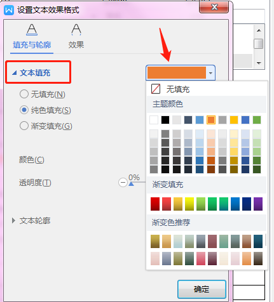
Task: Select 无填充(N) radio button
Action: 24,94
